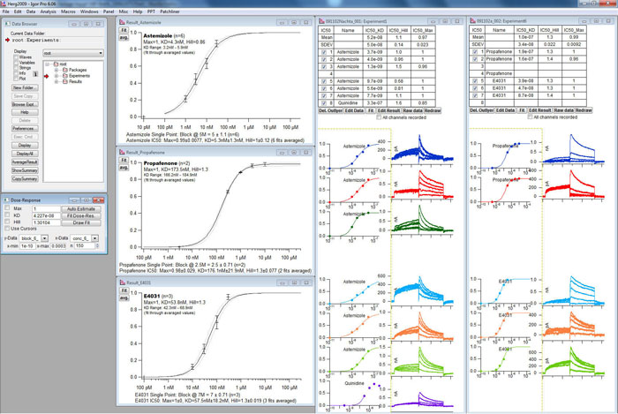Click the Result_E4031 window graph icon

click(x=122, y=282)
